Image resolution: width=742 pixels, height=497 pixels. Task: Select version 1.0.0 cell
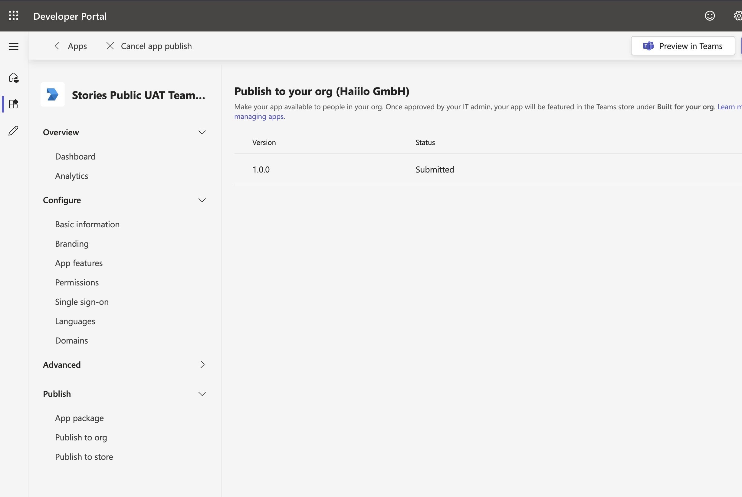point(261,169)
